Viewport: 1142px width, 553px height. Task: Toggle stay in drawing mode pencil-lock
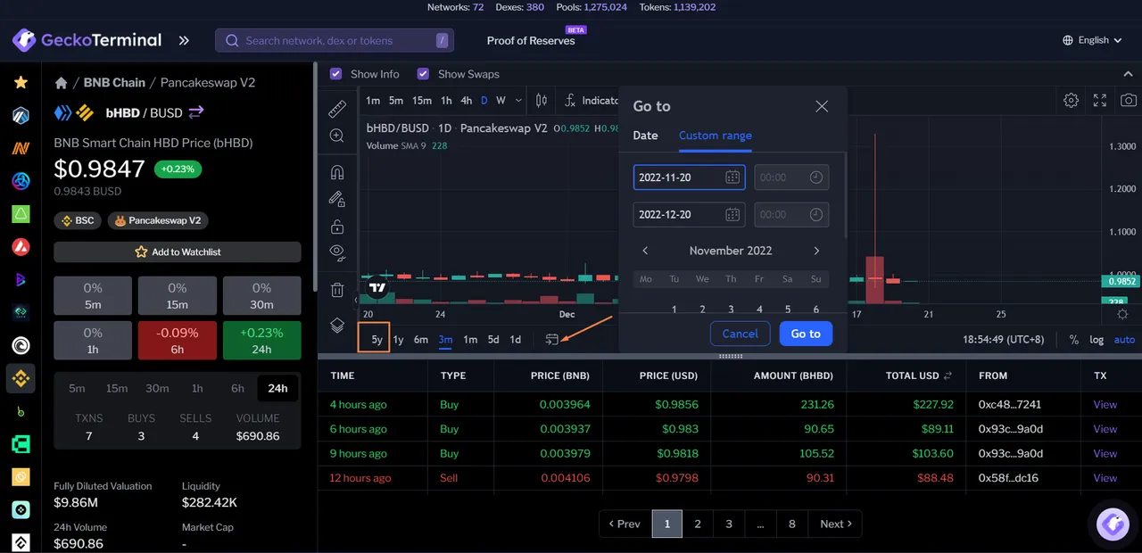click(x=337, y=198)
